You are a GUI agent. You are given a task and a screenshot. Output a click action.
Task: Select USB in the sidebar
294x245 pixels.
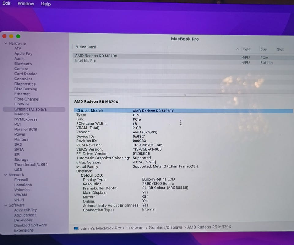pyautogui.click(x=18, y=170)
